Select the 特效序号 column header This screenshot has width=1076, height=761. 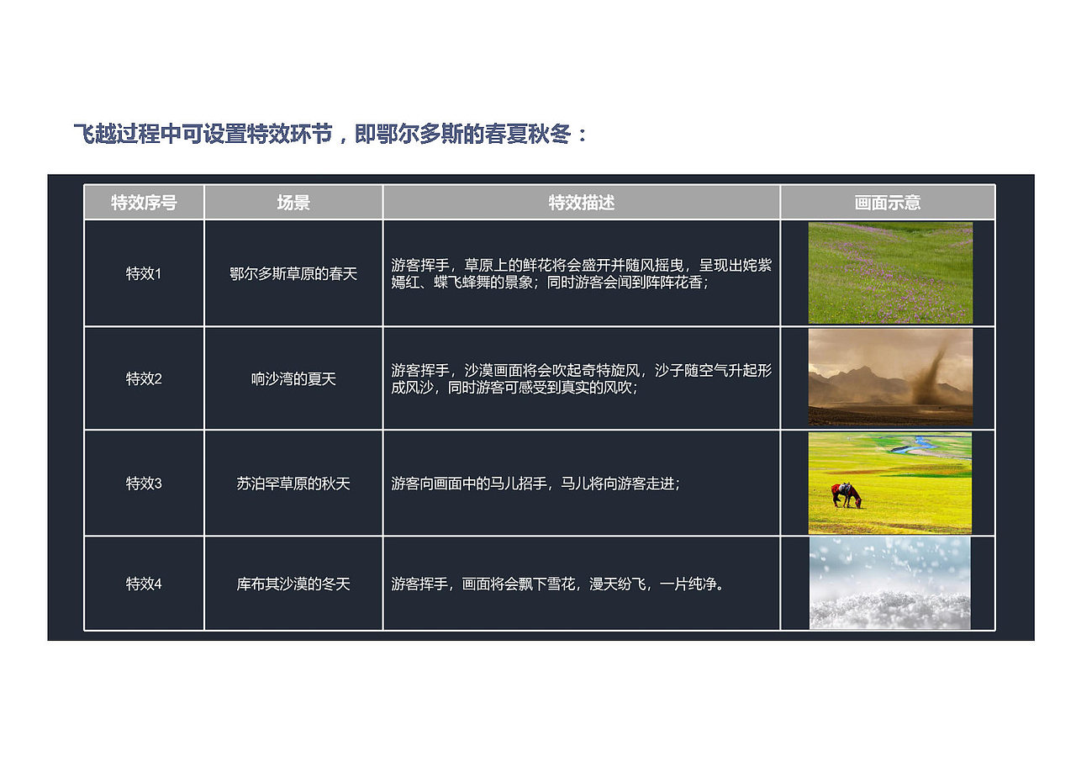(144, 203)
